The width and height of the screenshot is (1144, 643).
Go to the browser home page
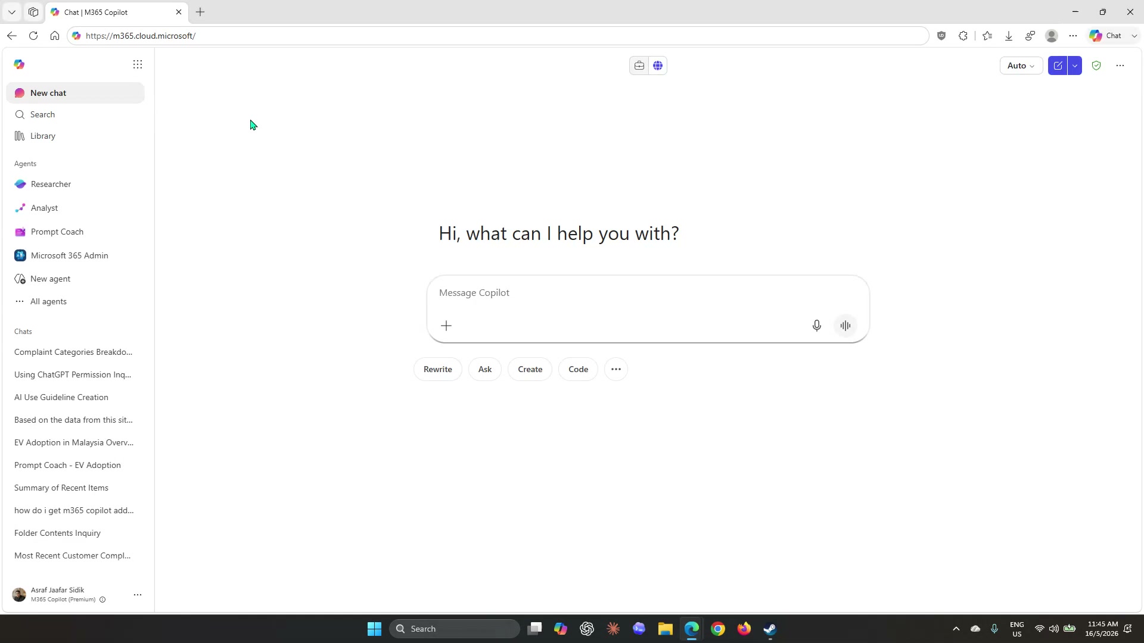click(x=55, y=36)
